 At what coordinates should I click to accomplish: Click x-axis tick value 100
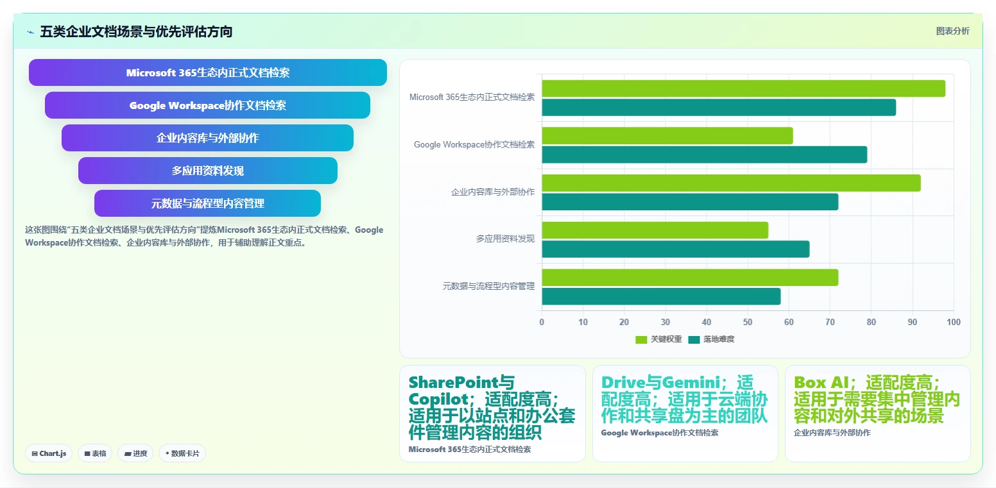(x=954, y=322)
